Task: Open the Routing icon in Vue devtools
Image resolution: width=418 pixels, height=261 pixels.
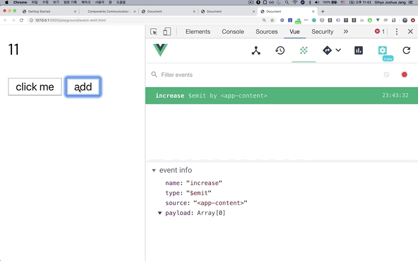Action: pyautogui.click(x=327, y=50)
